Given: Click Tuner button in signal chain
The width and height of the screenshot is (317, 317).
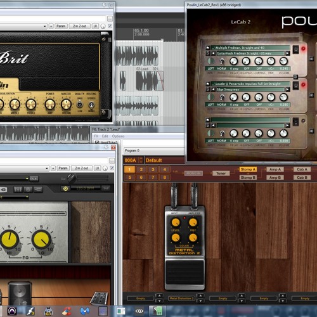Looking at the screenshot, I should [221, 173].
